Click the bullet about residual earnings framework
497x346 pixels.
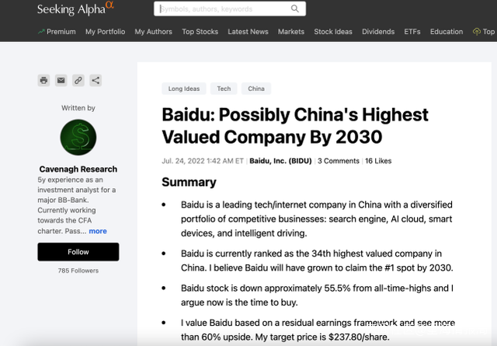318,330
